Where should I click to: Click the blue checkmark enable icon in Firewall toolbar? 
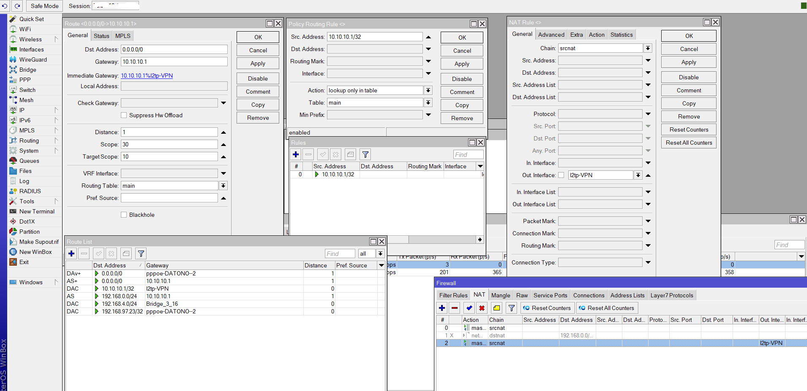pyautogui.click(x=469, y=308)
